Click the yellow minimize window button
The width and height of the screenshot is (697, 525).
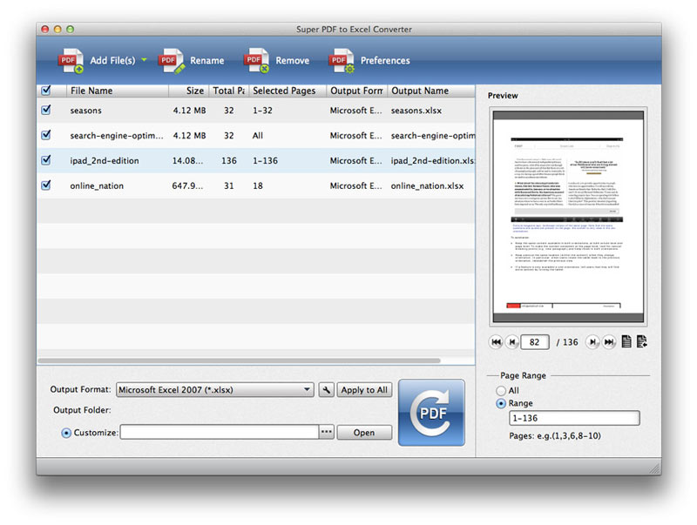coord(58,30)
